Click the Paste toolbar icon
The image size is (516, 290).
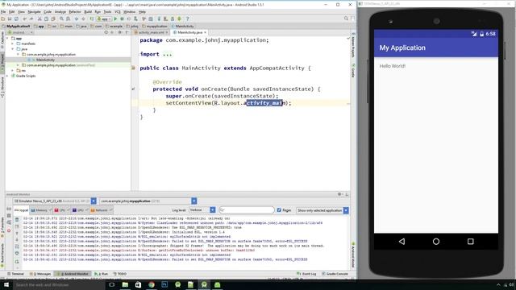pos(53,19)
